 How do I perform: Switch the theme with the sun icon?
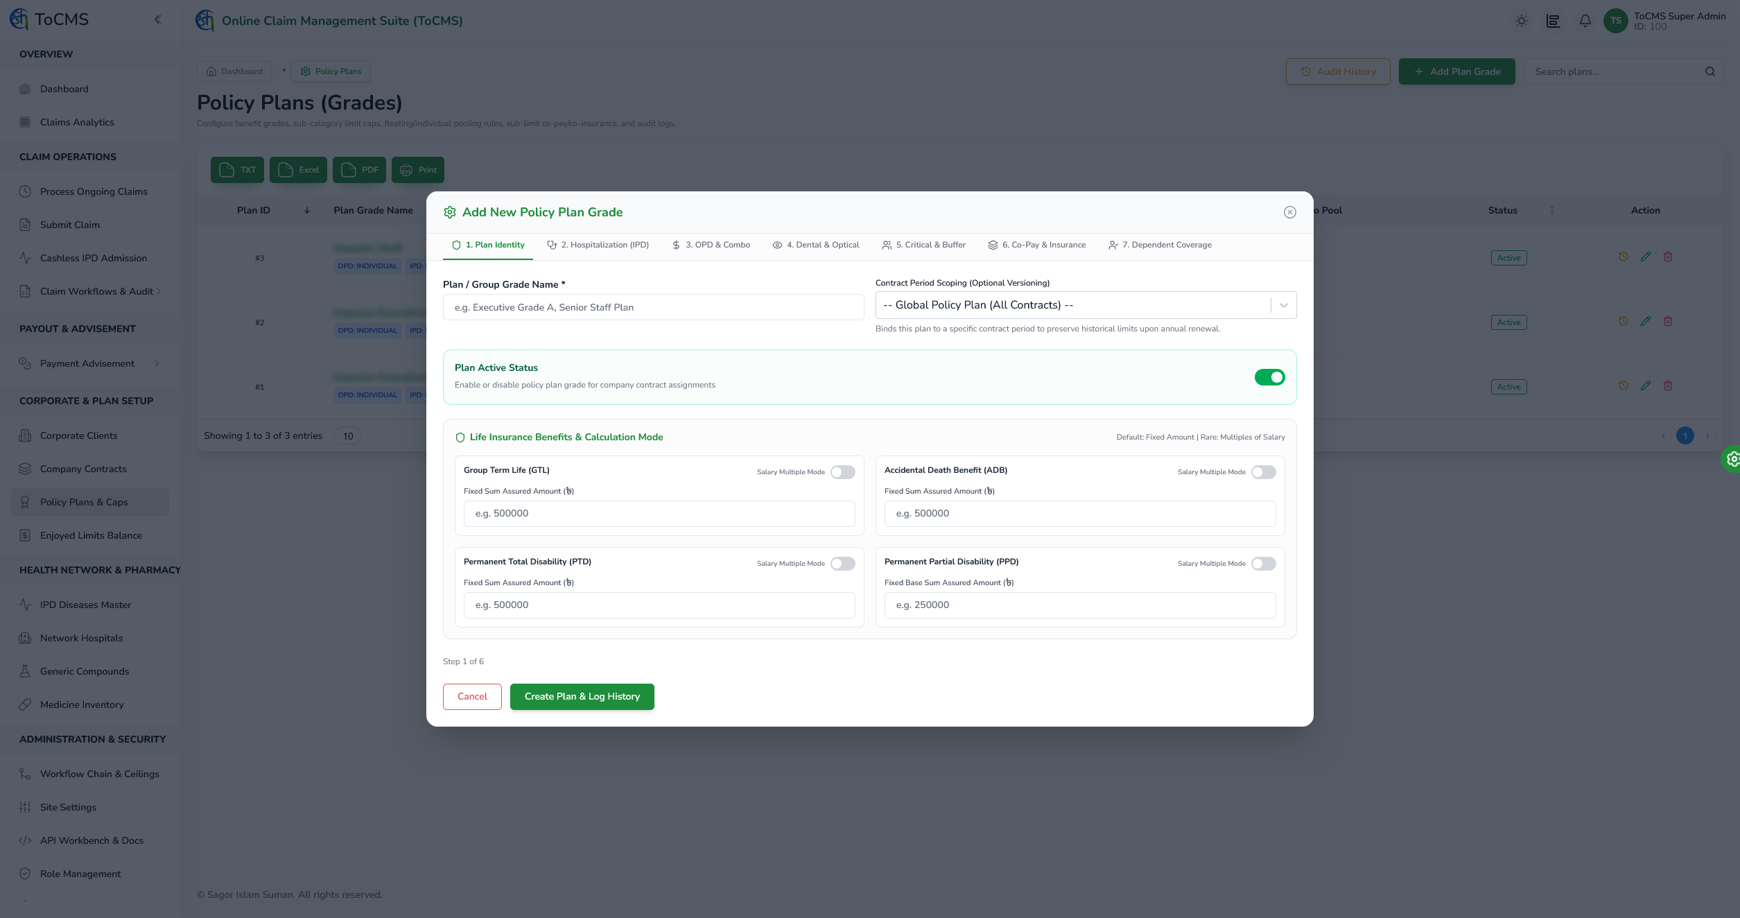[x=1522, y=21]
